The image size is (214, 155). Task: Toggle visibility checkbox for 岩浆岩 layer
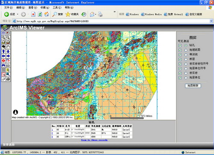point(180,73)
